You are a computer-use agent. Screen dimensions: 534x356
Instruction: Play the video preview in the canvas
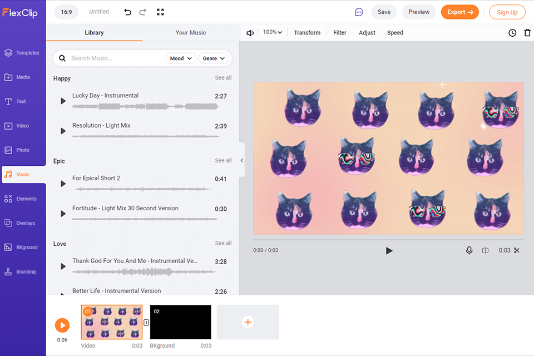pos(389,251)
